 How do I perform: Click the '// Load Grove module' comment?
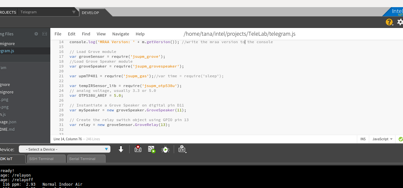[93, 52]
